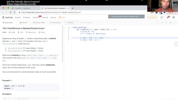Open the Contest nav item

[45, 17]
